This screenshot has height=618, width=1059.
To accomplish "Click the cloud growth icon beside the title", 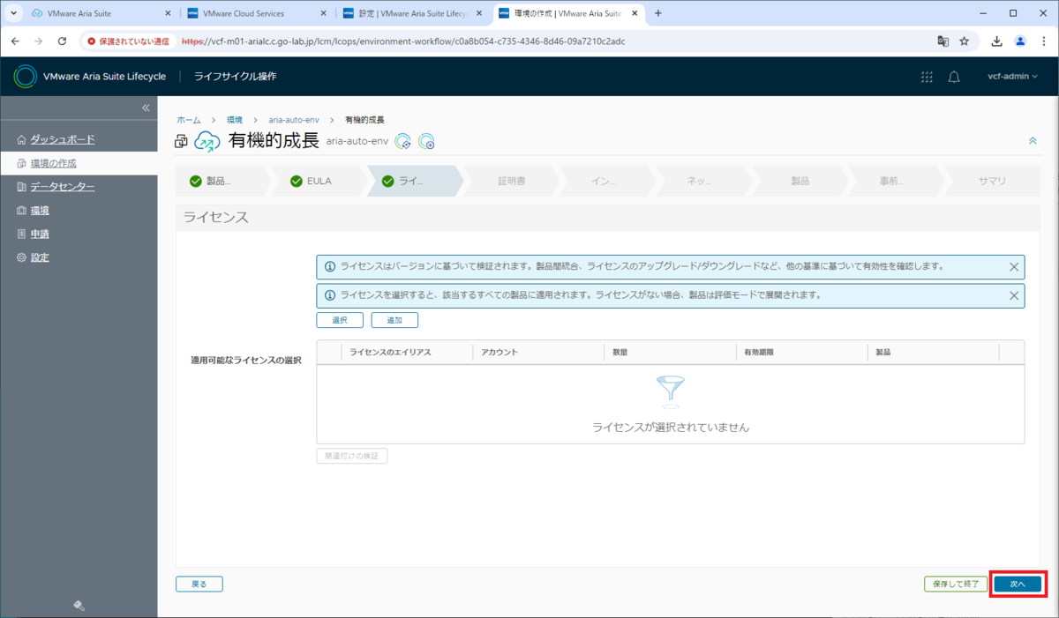I will (207, 141).
